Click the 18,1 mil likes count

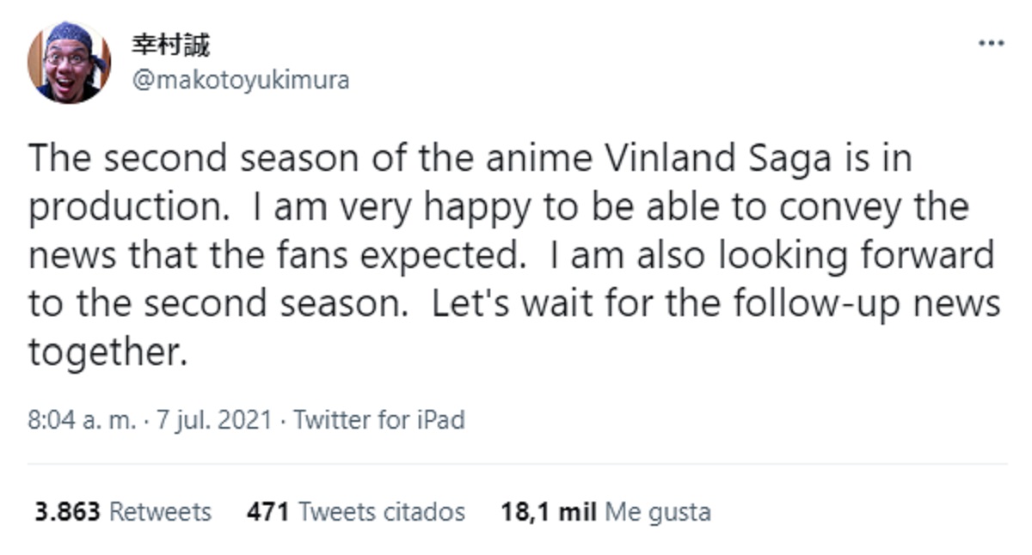pos(549,512)
